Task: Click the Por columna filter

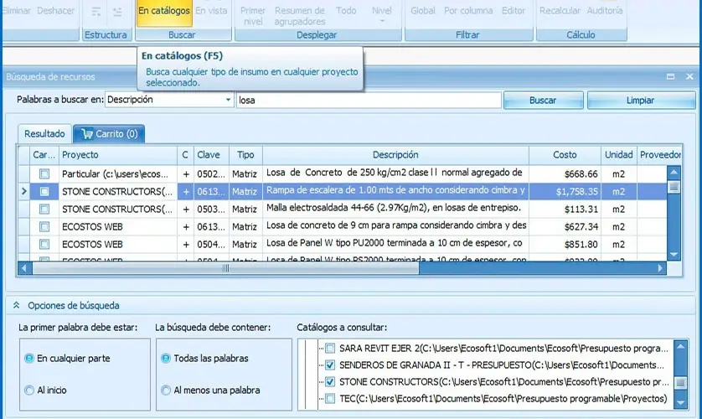Action: click(468, 12)
